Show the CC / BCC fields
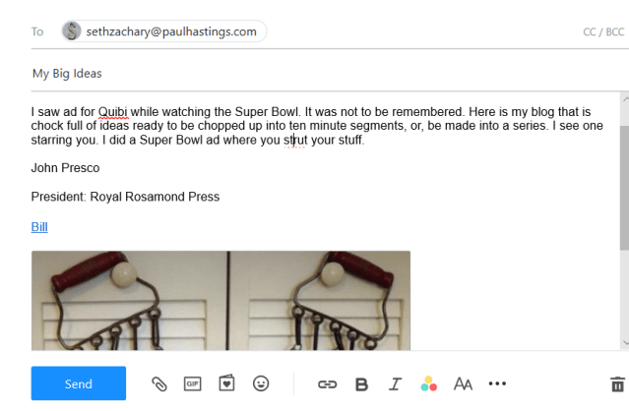This screenshot has height=411, width=629. (602, 32)
